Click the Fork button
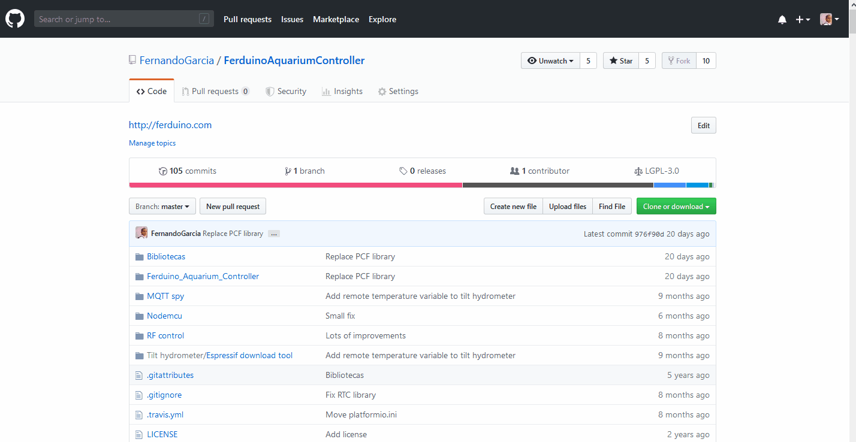Image resolution: width=856 pixels, height=442 pixels. point(679,60)
